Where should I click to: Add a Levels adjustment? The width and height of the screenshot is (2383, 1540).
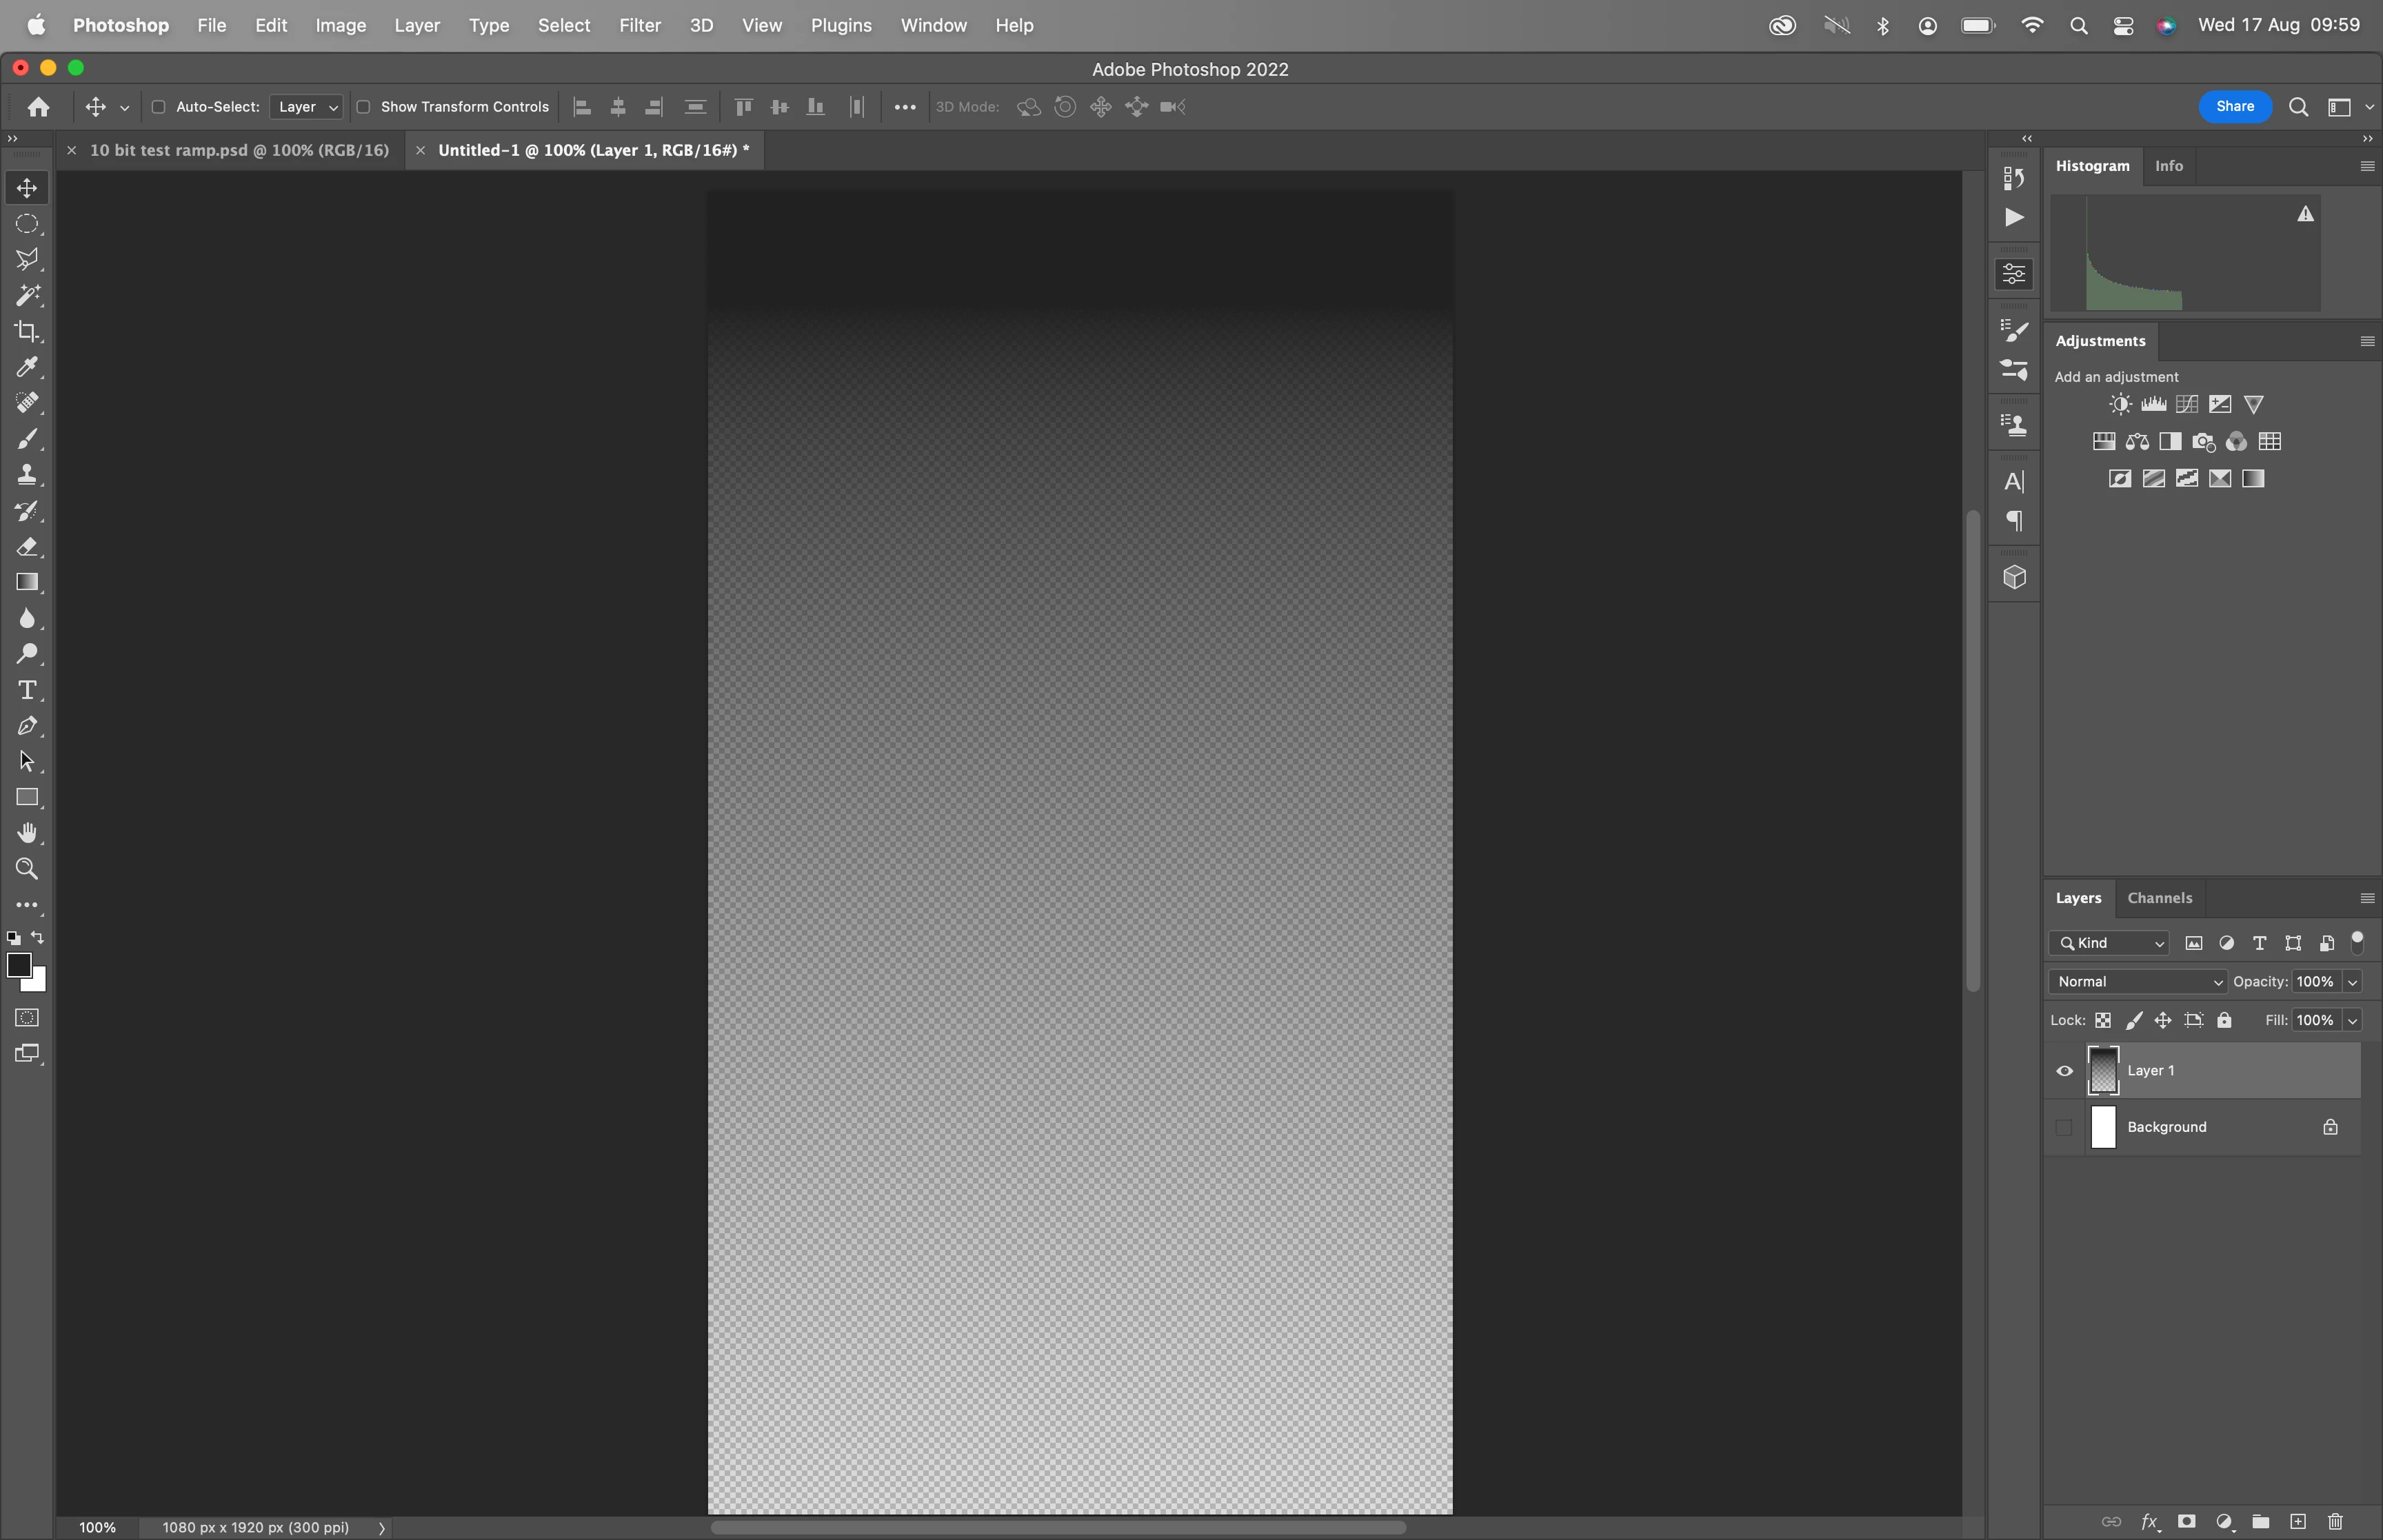(2153, 404)
